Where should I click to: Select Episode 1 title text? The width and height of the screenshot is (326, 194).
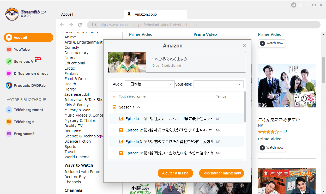coord(169,119)
